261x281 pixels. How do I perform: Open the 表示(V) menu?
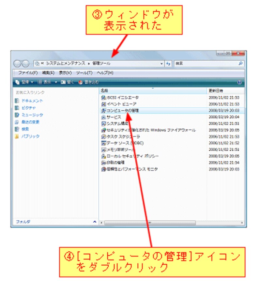(x=65, y=73)
